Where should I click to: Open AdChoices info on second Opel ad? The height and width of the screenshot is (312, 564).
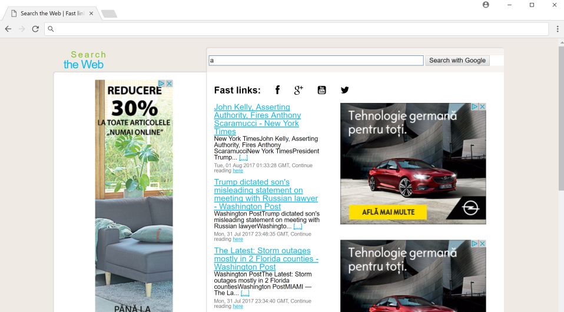475,244
